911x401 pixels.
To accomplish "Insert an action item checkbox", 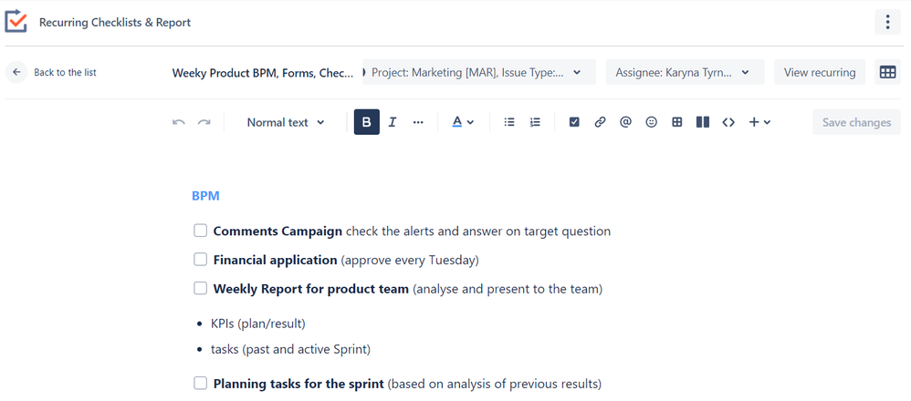I will [574, 122].
